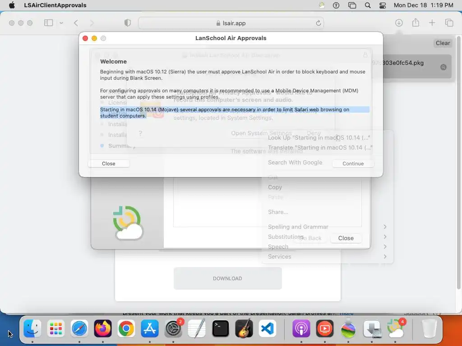Toggle the Safari sidebar
The image size is (462, 346).
point(48,23)
